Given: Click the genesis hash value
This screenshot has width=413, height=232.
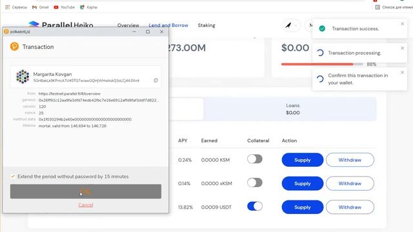Looking at the screenshot, I should point(99,101).
